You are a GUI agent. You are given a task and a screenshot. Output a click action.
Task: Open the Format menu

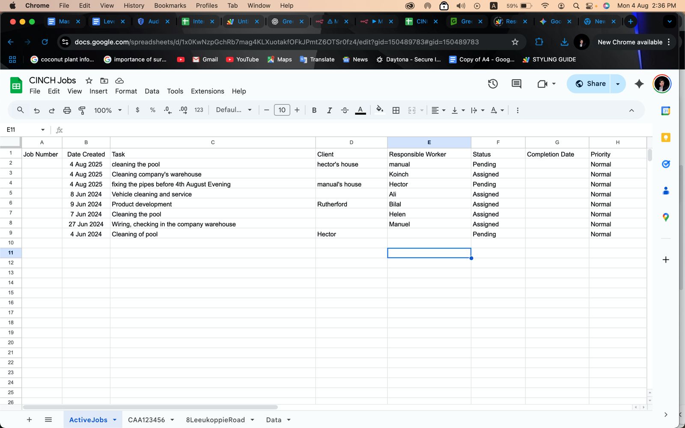tap(125, 91)
